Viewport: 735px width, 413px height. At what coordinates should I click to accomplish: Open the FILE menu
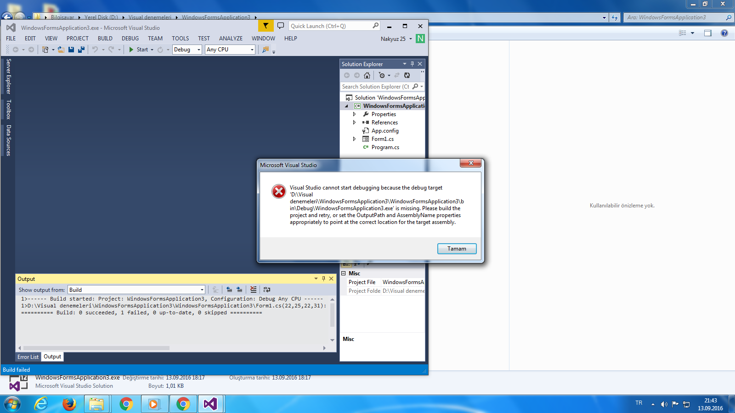coord(11,39)
